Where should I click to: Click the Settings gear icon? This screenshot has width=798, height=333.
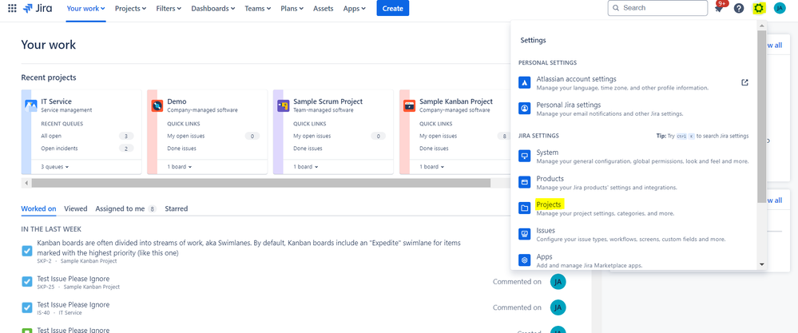(760, 8)
